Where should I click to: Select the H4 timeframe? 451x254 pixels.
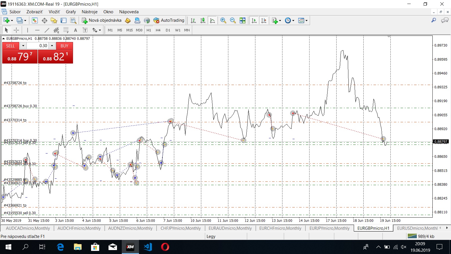click(x=158, y=30)
